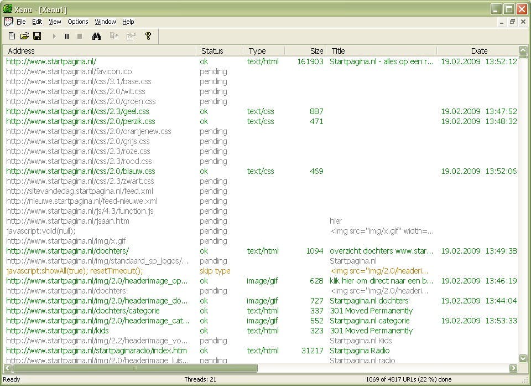Sort by the Size column header
Viewport: 531px width, 386px height.
tap(305, 51)
